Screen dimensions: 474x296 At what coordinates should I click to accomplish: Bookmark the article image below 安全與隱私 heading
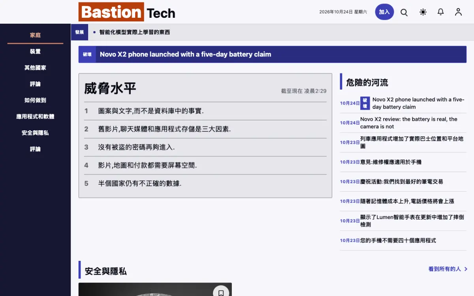(221, 292)
